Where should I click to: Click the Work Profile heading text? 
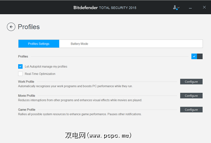[x=26, y=82]
